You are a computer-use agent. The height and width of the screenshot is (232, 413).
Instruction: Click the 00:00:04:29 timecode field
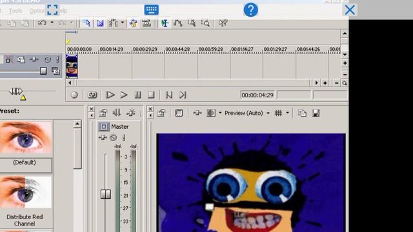[257, 95]
